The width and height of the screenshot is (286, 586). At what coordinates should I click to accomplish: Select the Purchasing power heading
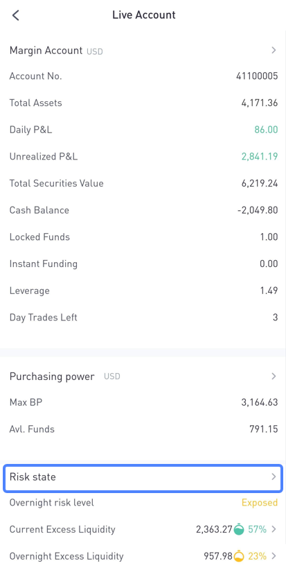52,377
